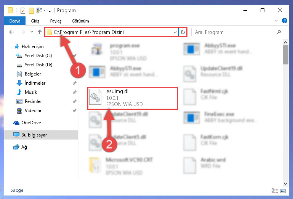Click the New folder quick access icon
This screenshot has height=199, width=293.
(x=31, y=10)
